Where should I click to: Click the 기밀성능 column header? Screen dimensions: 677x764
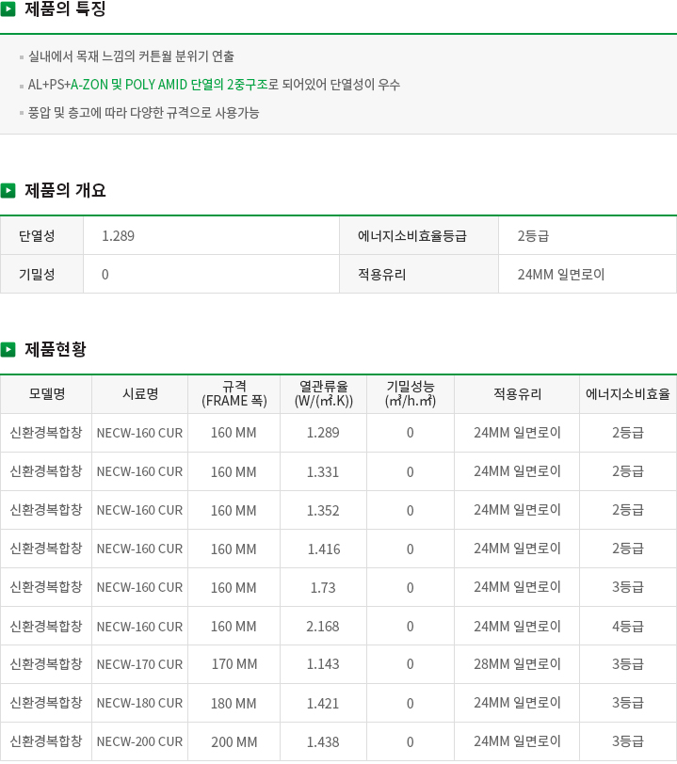pyautogui.click(x=411, y=394)
